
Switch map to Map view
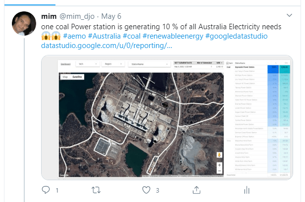(65, 77)
